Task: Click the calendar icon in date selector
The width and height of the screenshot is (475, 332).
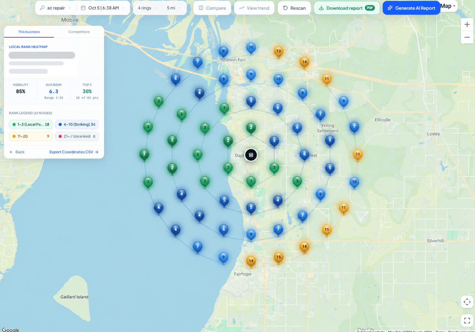Action: click(83, 8)
